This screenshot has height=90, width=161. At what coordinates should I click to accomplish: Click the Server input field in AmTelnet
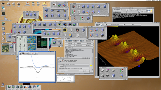[132, 12]
